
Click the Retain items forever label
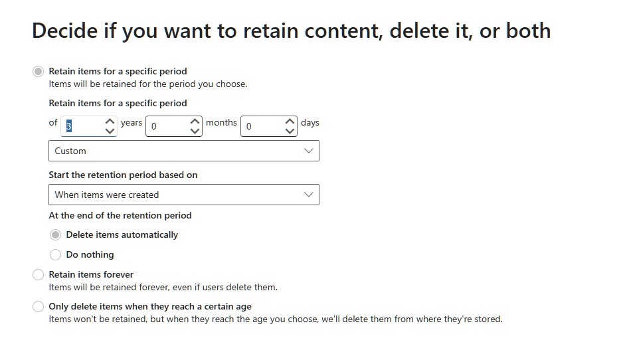91,274
